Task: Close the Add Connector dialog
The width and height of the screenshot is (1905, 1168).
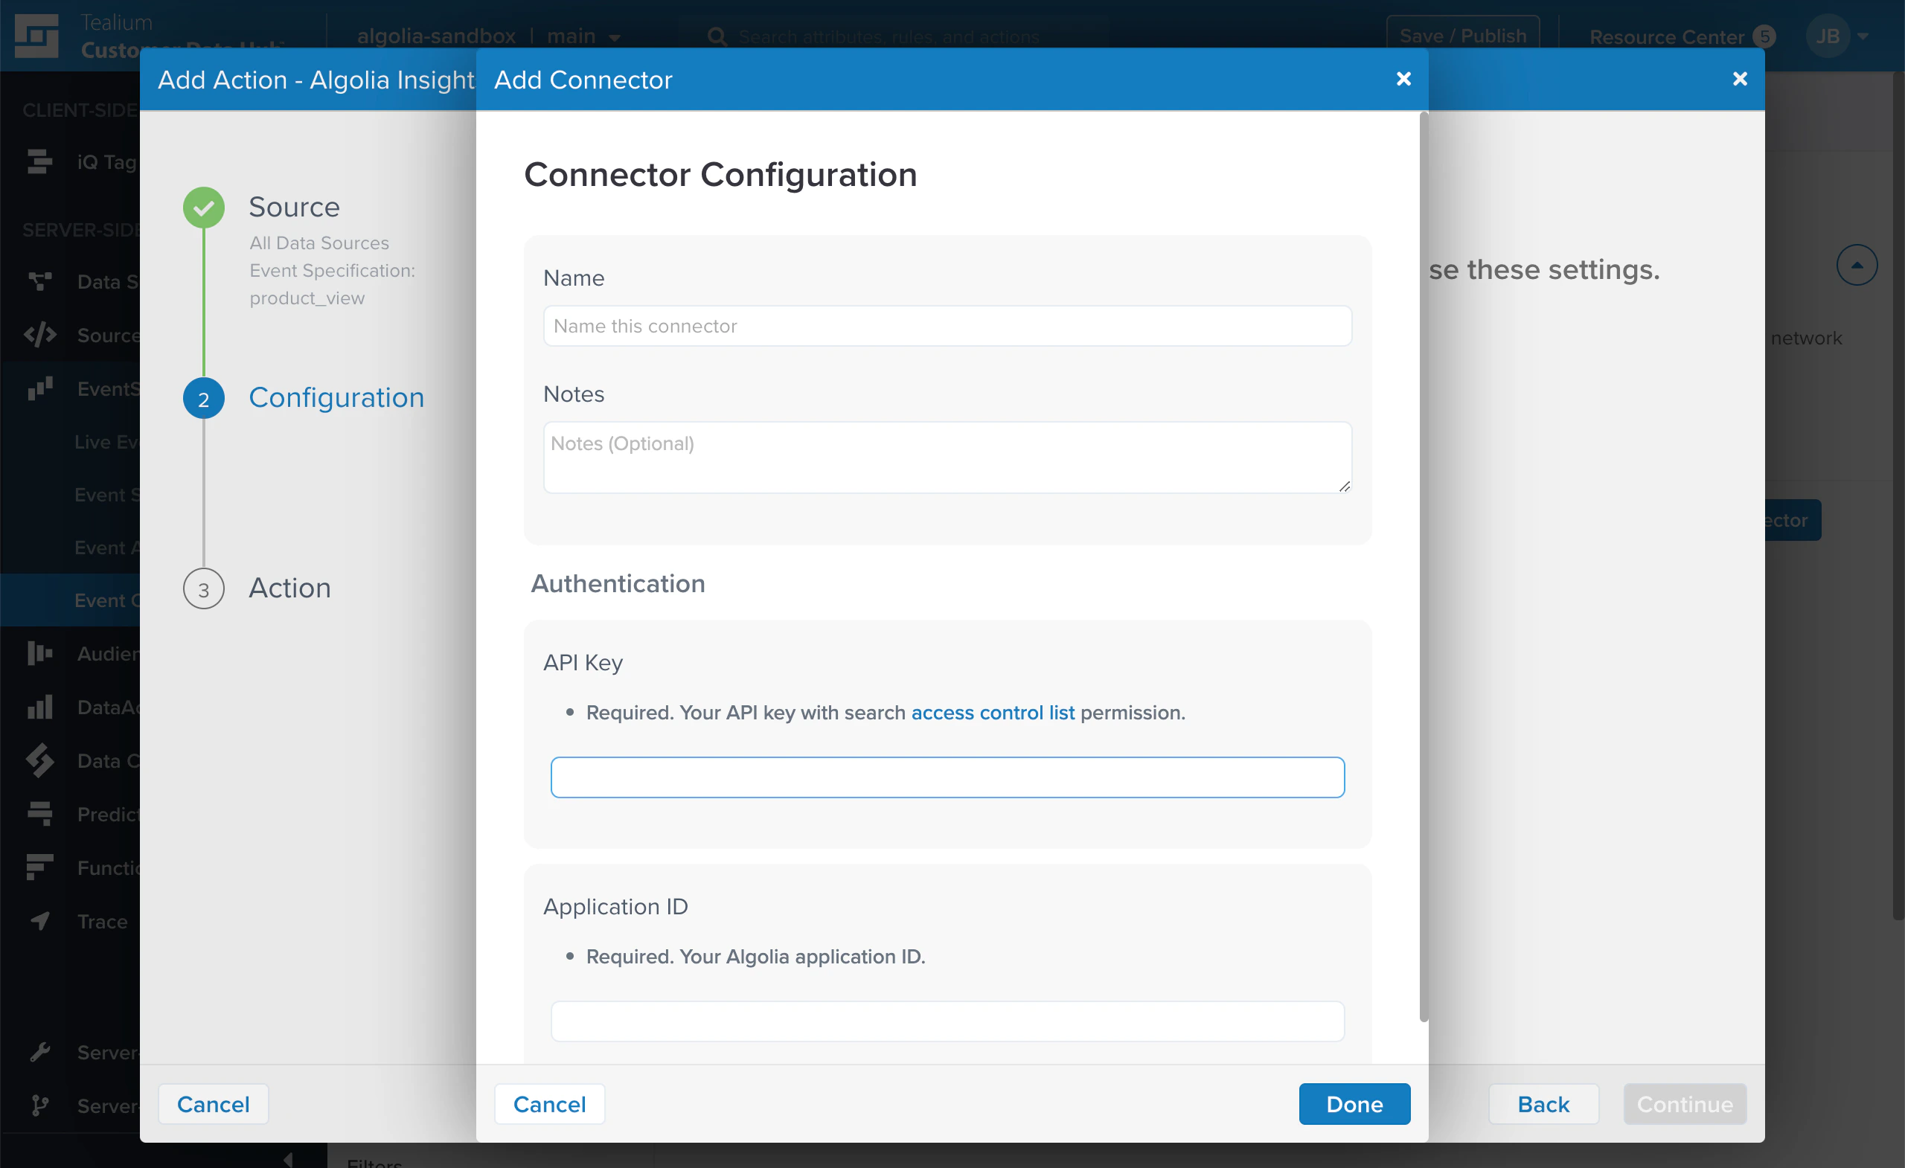Action: (1403, 79)
